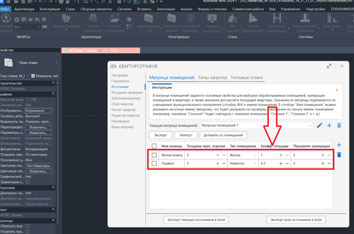Switch to Типовые этажи tab
The image size is (354, 234).
[247, 78]
